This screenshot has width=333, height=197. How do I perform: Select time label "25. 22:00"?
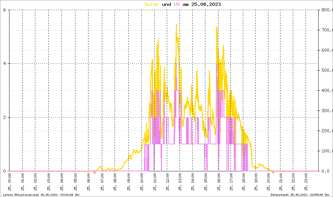293,182
